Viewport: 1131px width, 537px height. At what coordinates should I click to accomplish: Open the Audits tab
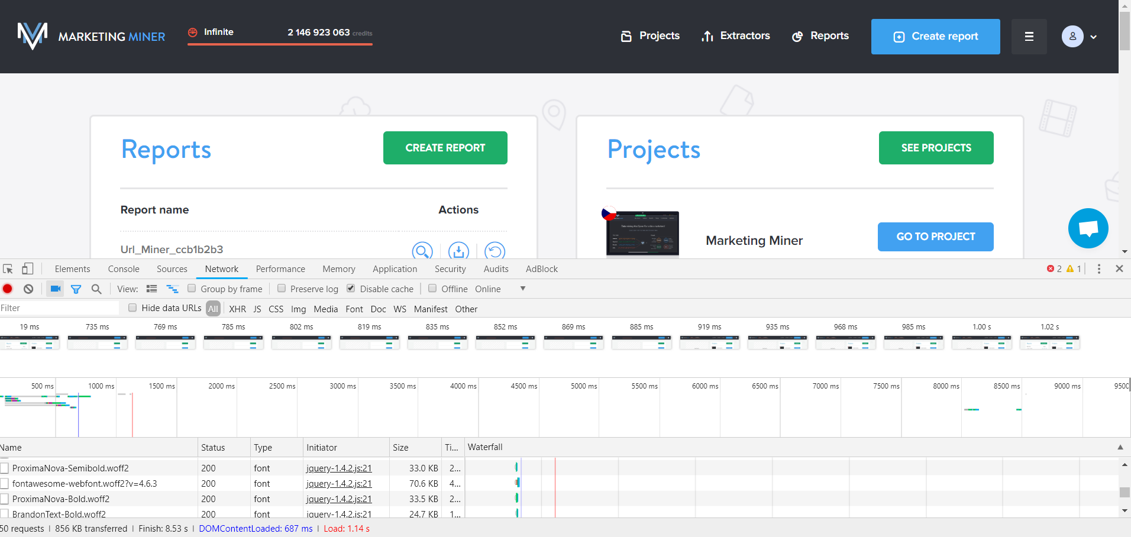pyautogui.click(x=496, y=269)
